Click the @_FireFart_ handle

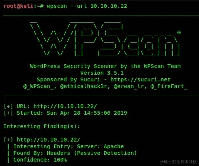(x=169, y=86)
